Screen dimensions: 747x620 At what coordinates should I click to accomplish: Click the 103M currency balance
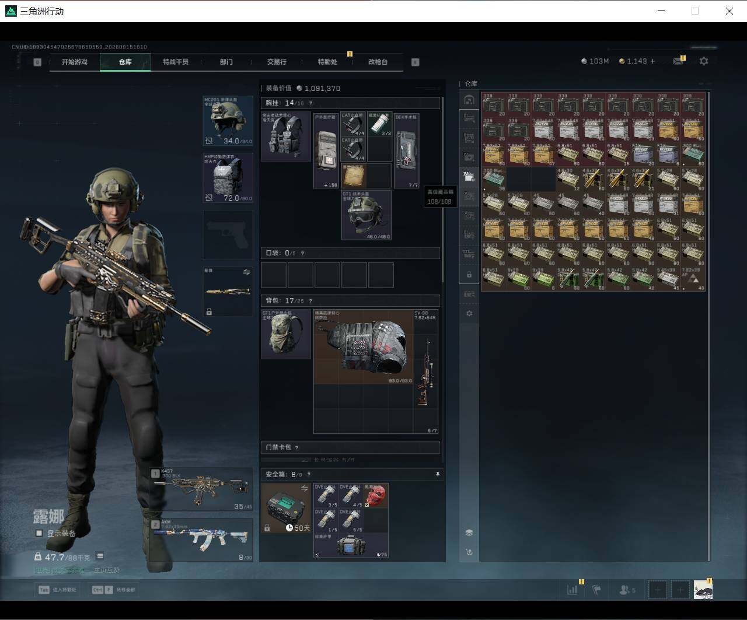pyautogui.click(x=595, y=61)
